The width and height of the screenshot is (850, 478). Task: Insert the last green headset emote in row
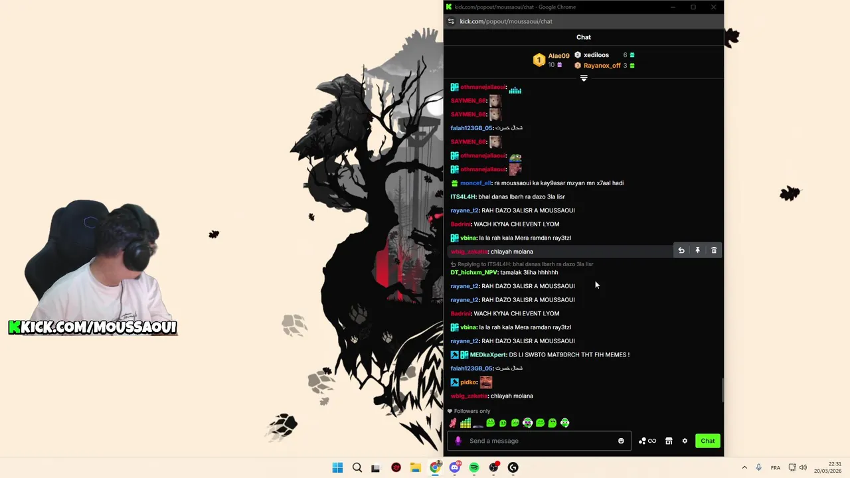(x=565, y=423)
